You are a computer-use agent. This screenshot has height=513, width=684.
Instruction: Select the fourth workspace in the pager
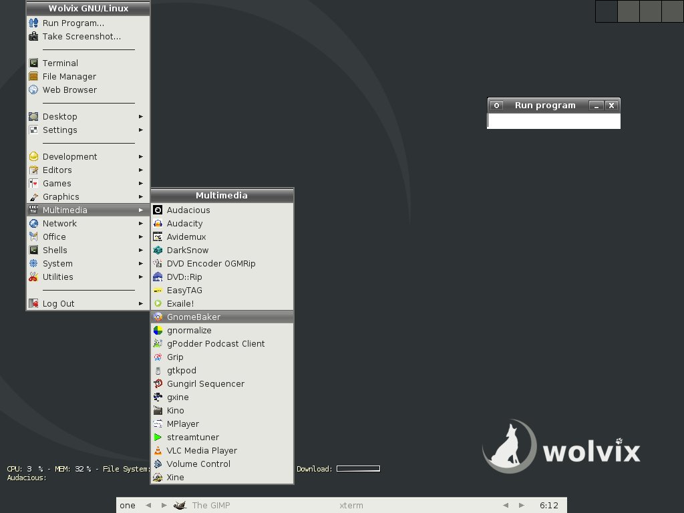point(673,11)
